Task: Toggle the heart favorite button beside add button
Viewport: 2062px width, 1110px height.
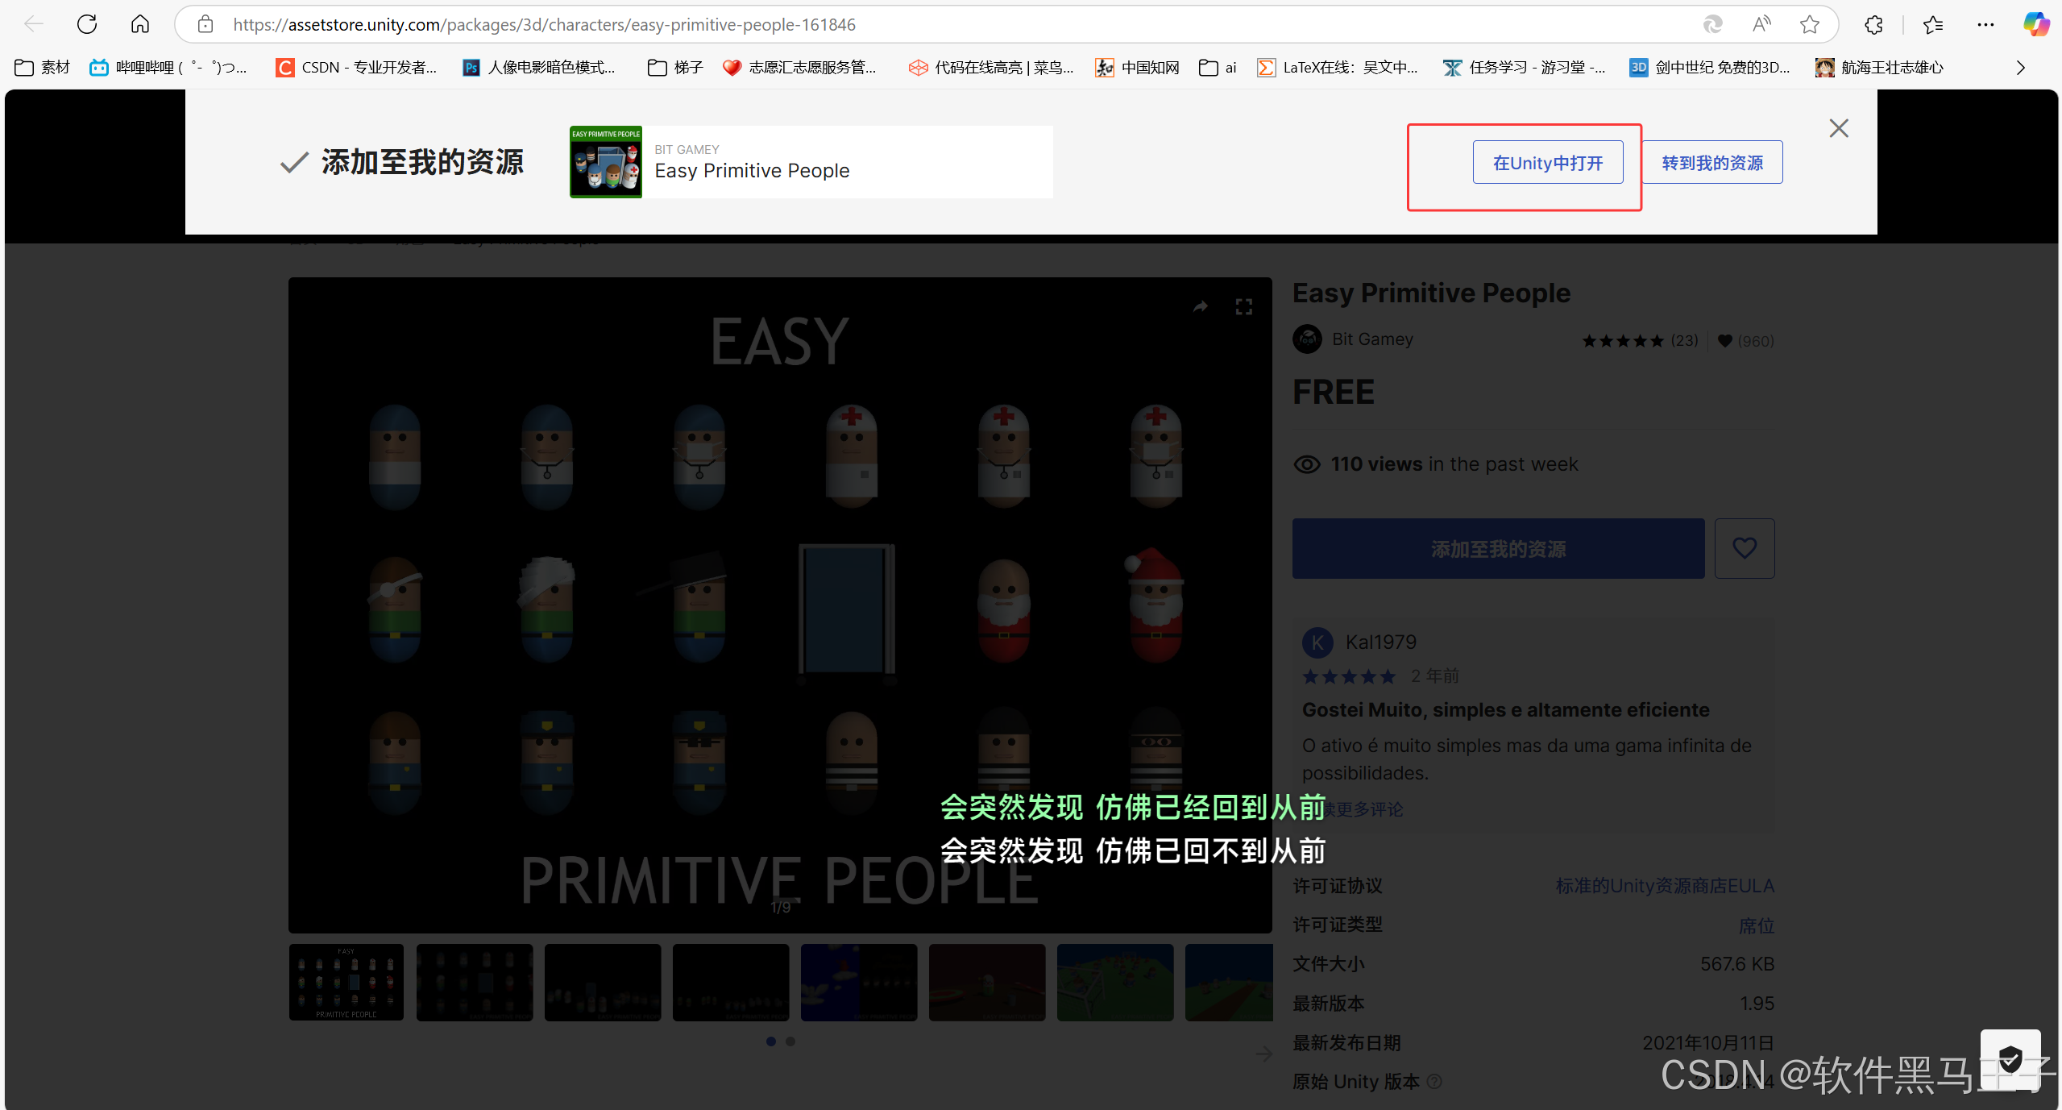Action: 1745,548
